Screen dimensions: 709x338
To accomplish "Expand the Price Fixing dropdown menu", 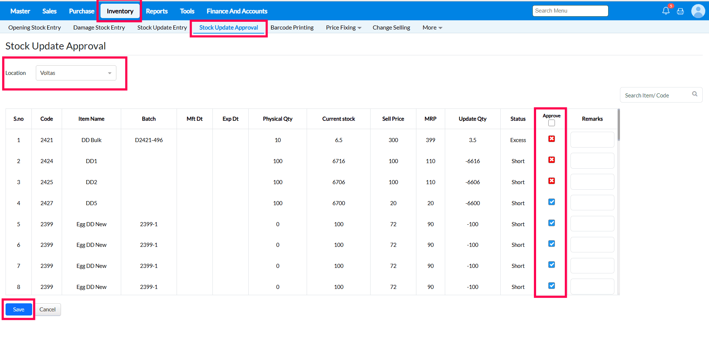I will coord(343,28).
